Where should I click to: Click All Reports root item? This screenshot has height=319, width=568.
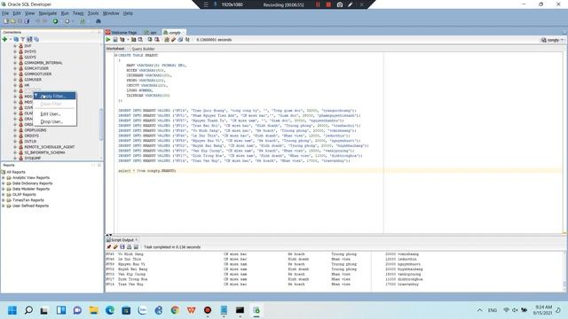pos(16,172)
